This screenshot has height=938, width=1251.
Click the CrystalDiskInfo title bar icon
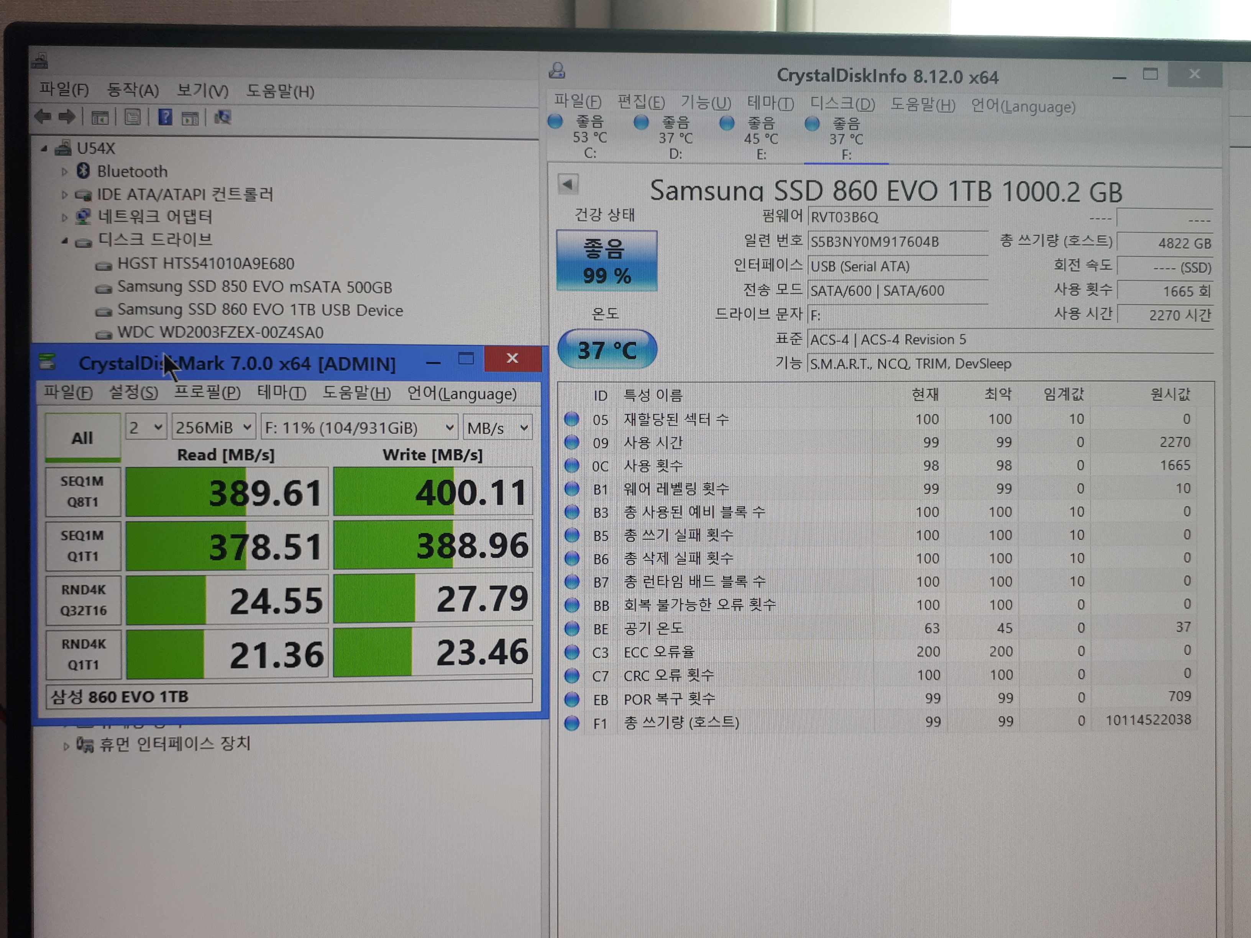pyautogui.click(x=557, y=71)
